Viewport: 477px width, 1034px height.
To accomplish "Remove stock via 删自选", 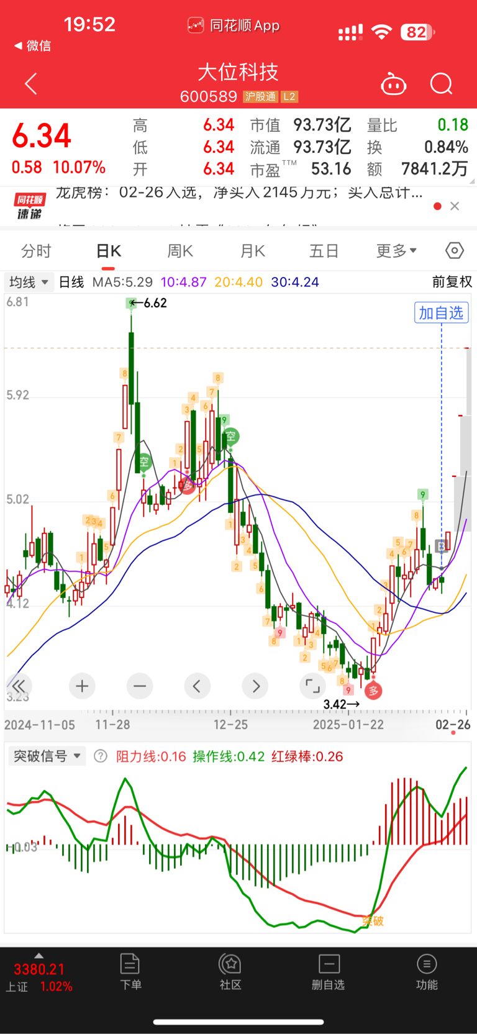I will click(328, 972).
